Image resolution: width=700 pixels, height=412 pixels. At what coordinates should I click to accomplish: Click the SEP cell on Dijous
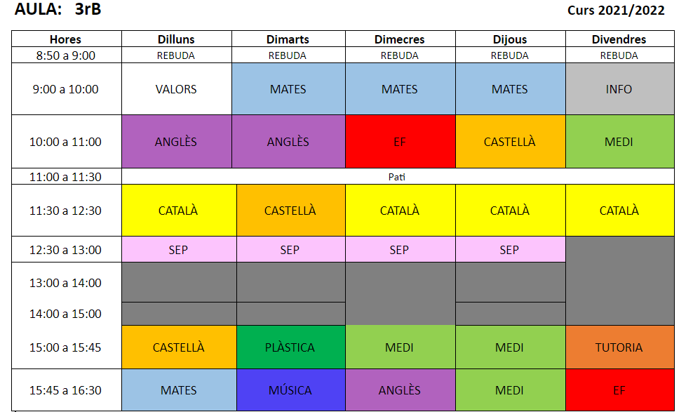[510, 250]
